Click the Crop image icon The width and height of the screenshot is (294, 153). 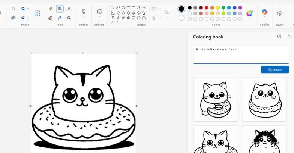click(13, 9)
